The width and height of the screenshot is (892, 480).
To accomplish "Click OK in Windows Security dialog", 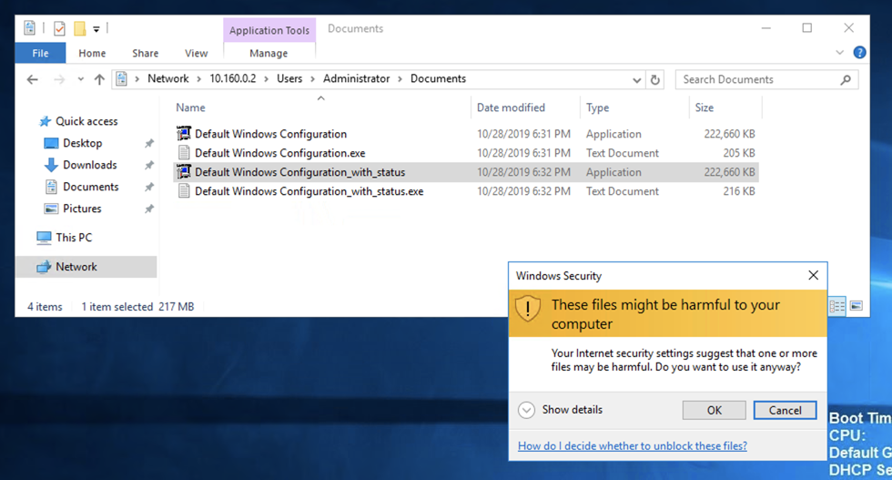I will point(714,410).
